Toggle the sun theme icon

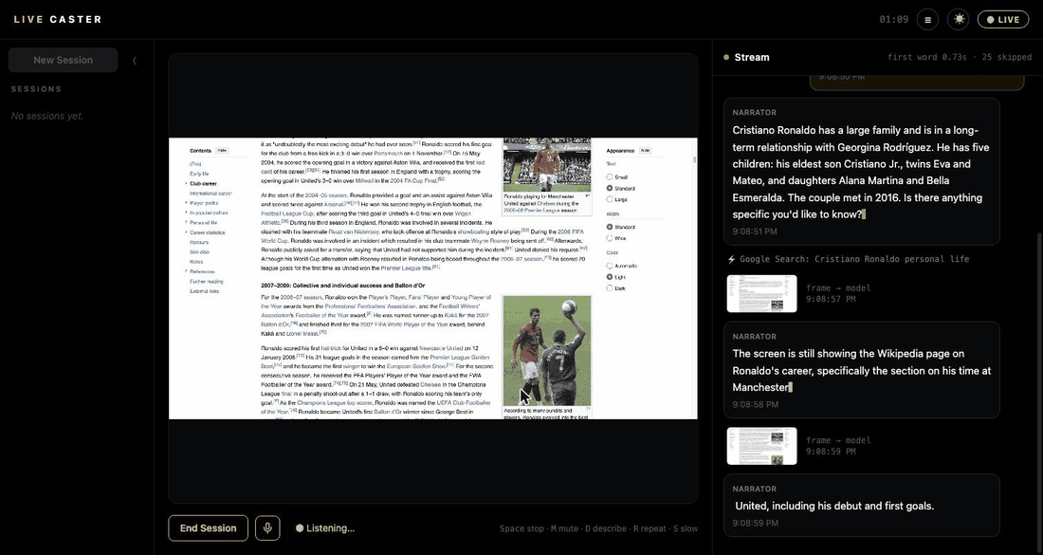click(959, 19)
